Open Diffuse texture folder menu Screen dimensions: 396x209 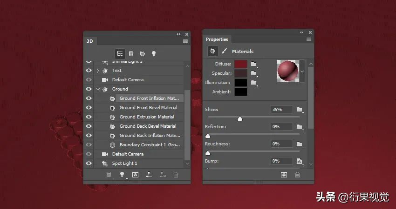254,64
